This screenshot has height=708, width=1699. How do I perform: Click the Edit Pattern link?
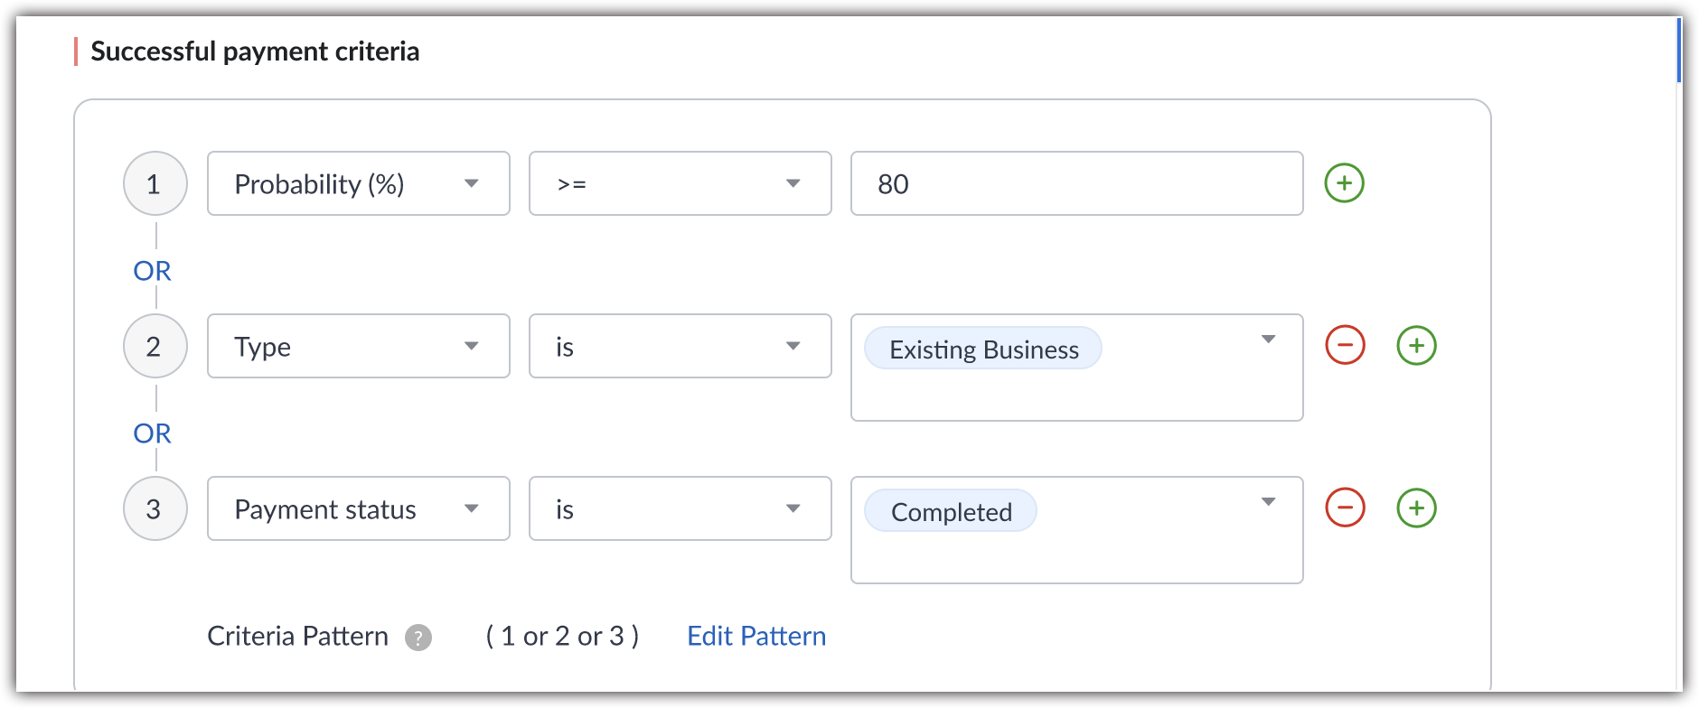click(x=756, y=636)
